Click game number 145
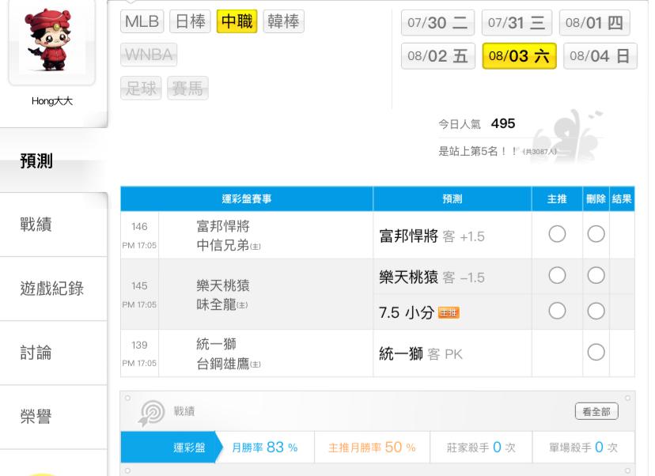655x476 pixels. (139, 285)
